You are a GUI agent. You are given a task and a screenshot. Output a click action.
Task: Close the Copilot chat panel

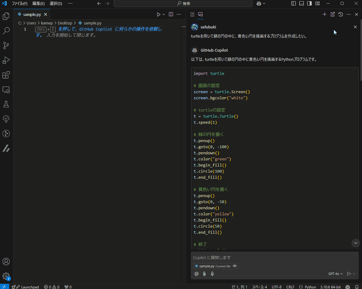point(357,14)
